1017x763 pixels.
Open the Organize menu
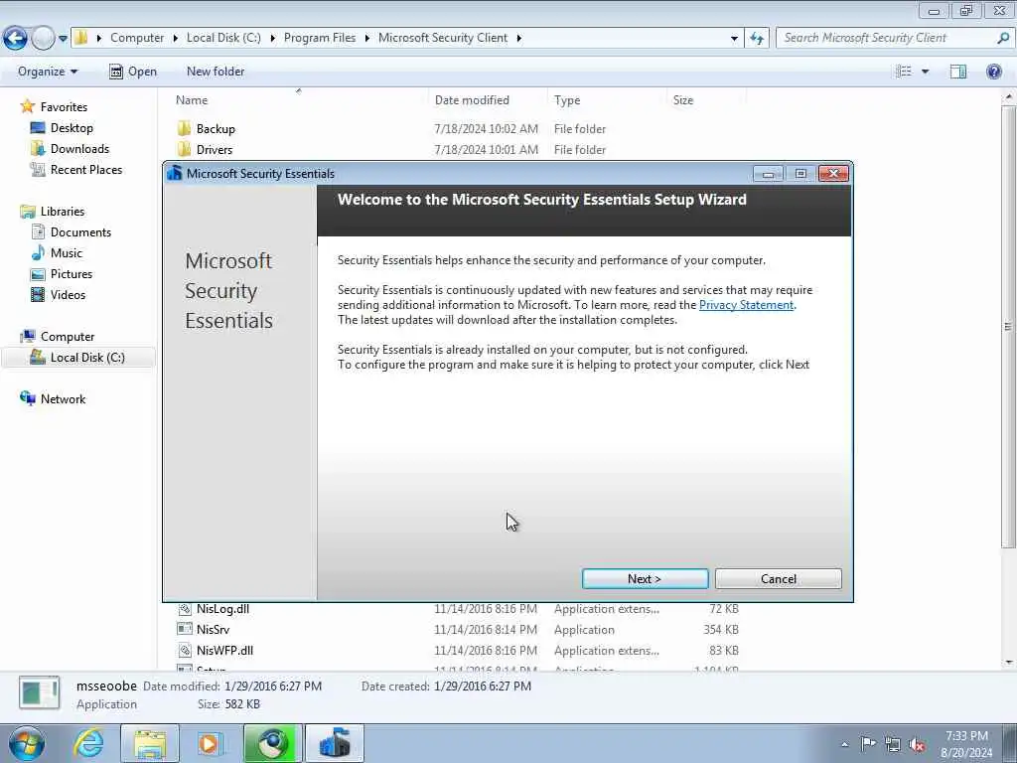pos(48,72)
